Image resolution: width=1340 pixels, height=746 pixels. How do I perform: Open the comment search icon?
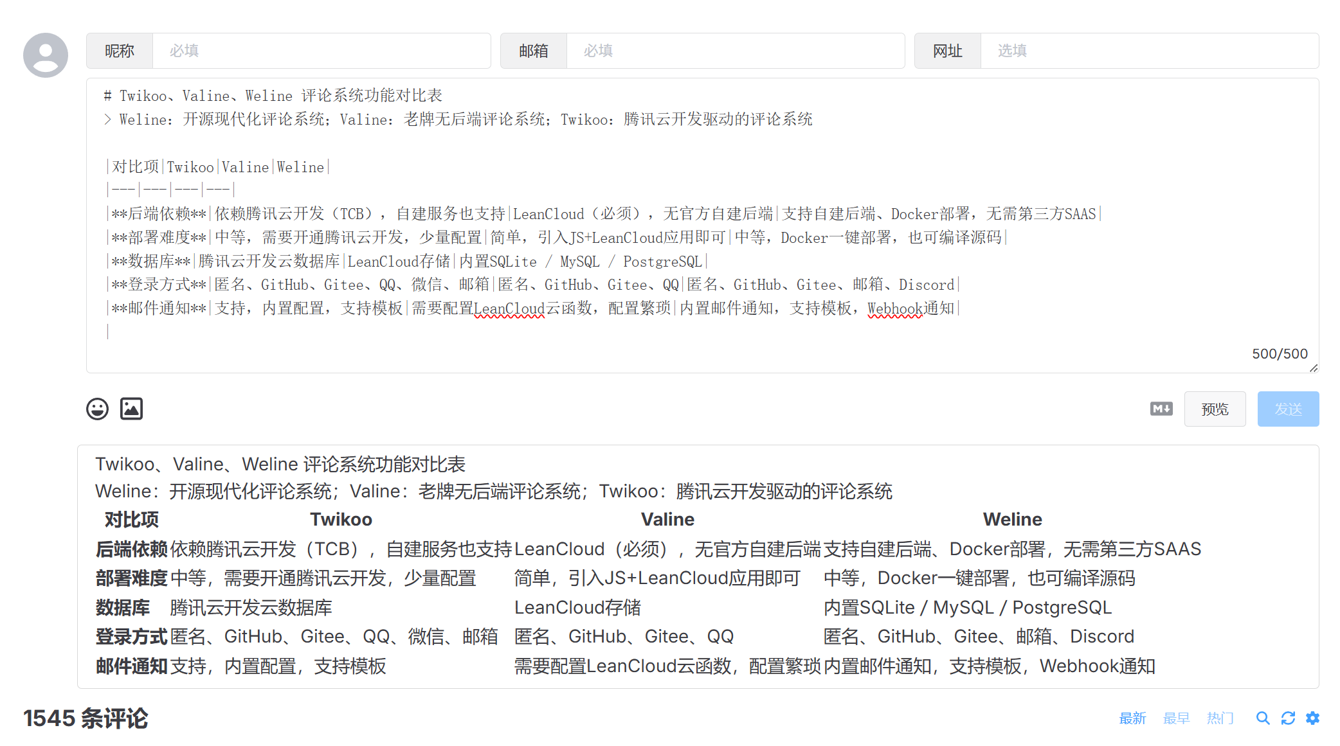pyautogui.click(x=1263, y=718)
